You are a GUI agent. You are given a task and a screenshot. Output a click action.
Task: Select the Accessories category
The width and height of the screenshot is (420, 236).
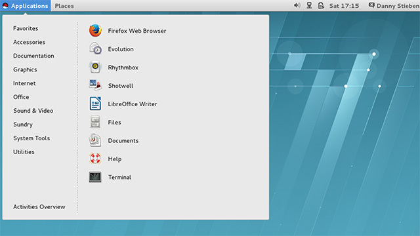click(29, 42)
